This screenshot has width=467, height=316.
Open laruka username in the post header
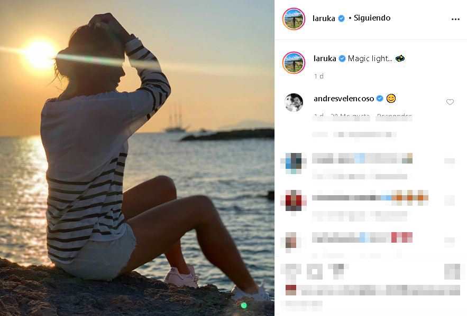pyautogui.click(x=324, y=18)
